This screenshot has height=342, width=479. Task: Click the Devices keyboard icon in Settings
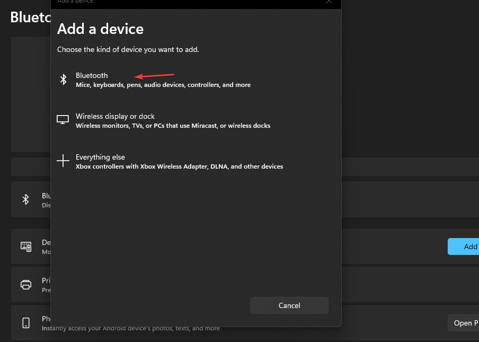tap(26, 247)
